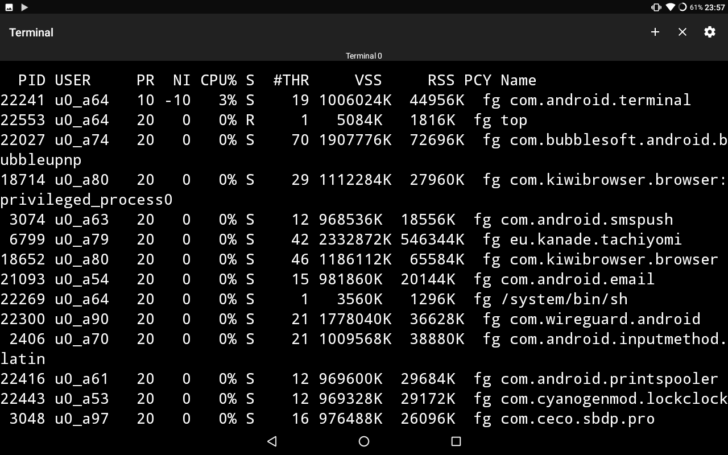
Task: Click the top process name
Action: (x=514, y=121)
